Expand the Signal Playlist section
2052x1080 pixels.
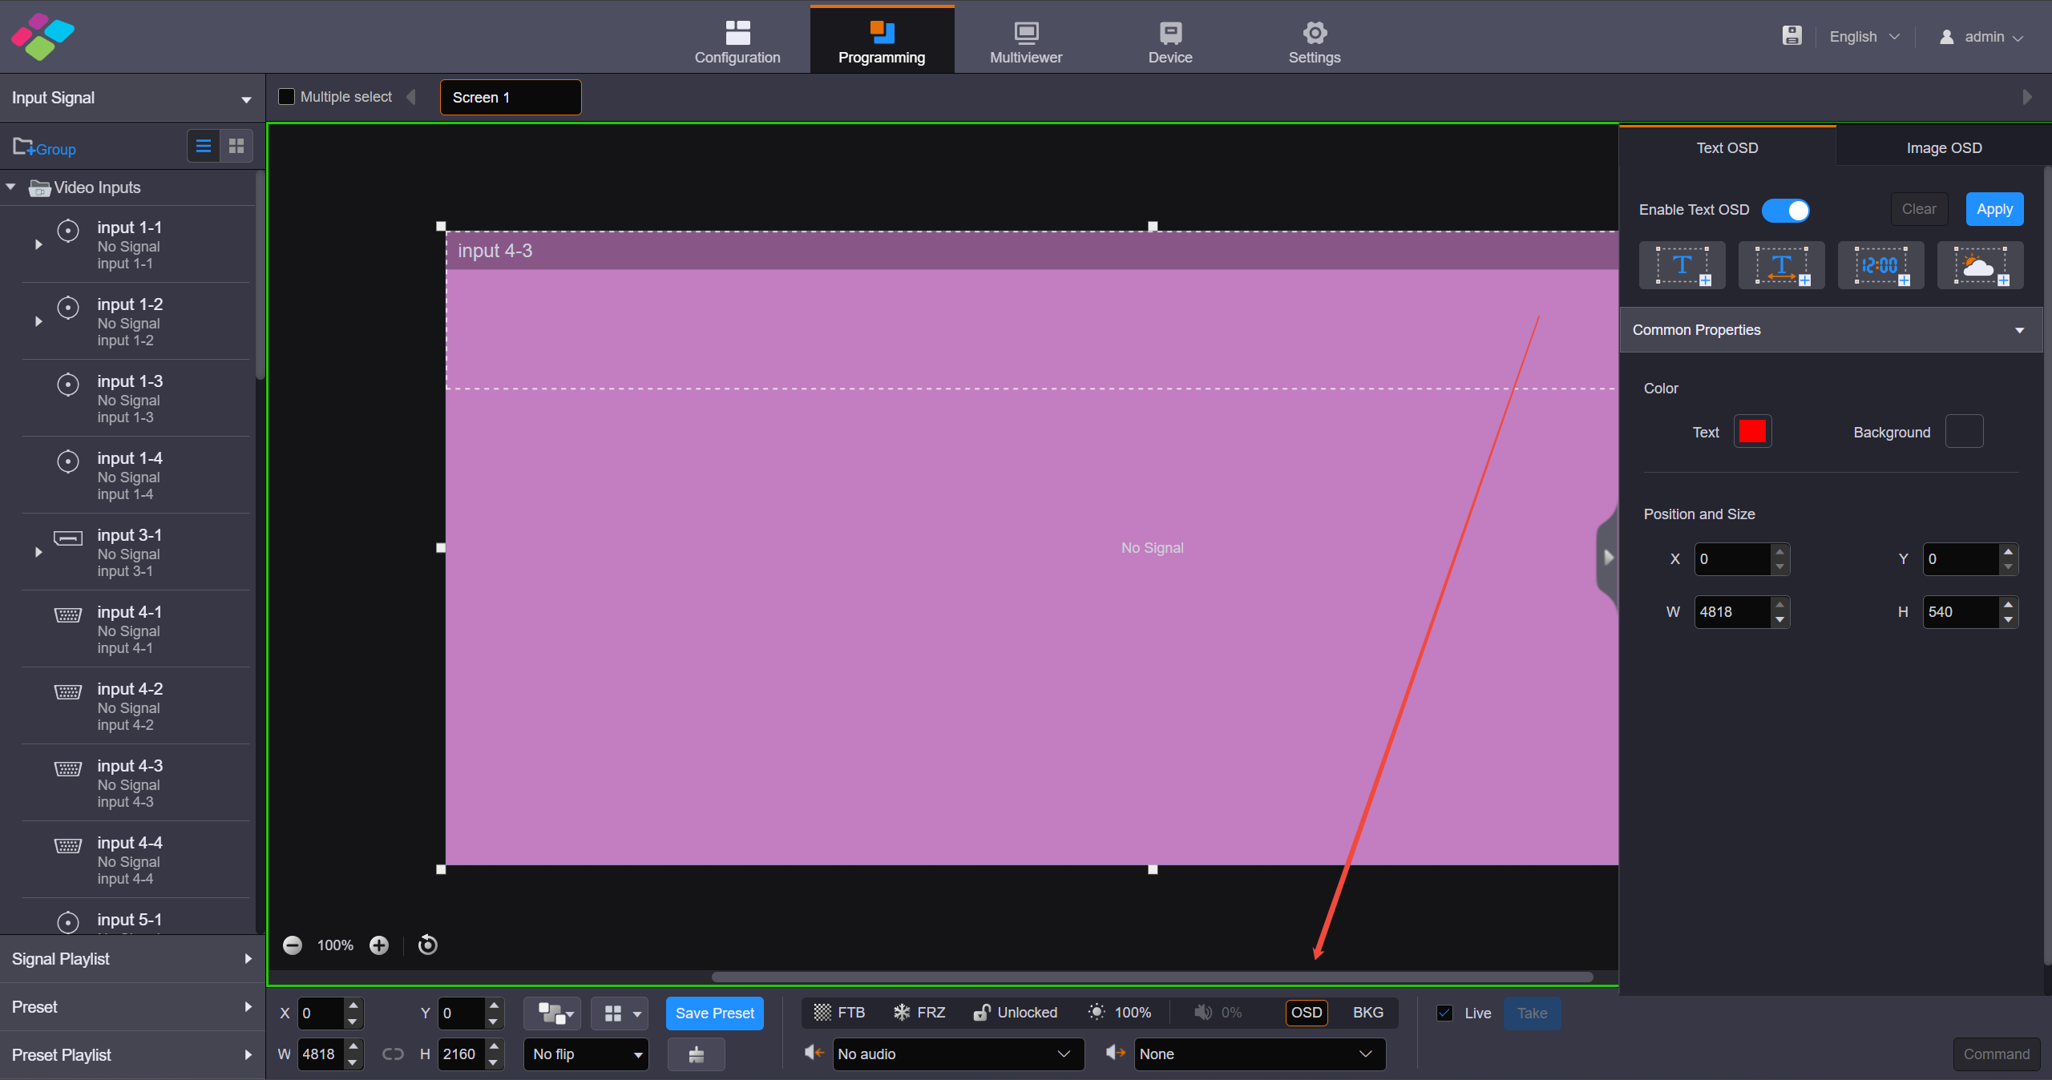pos(132,959)
